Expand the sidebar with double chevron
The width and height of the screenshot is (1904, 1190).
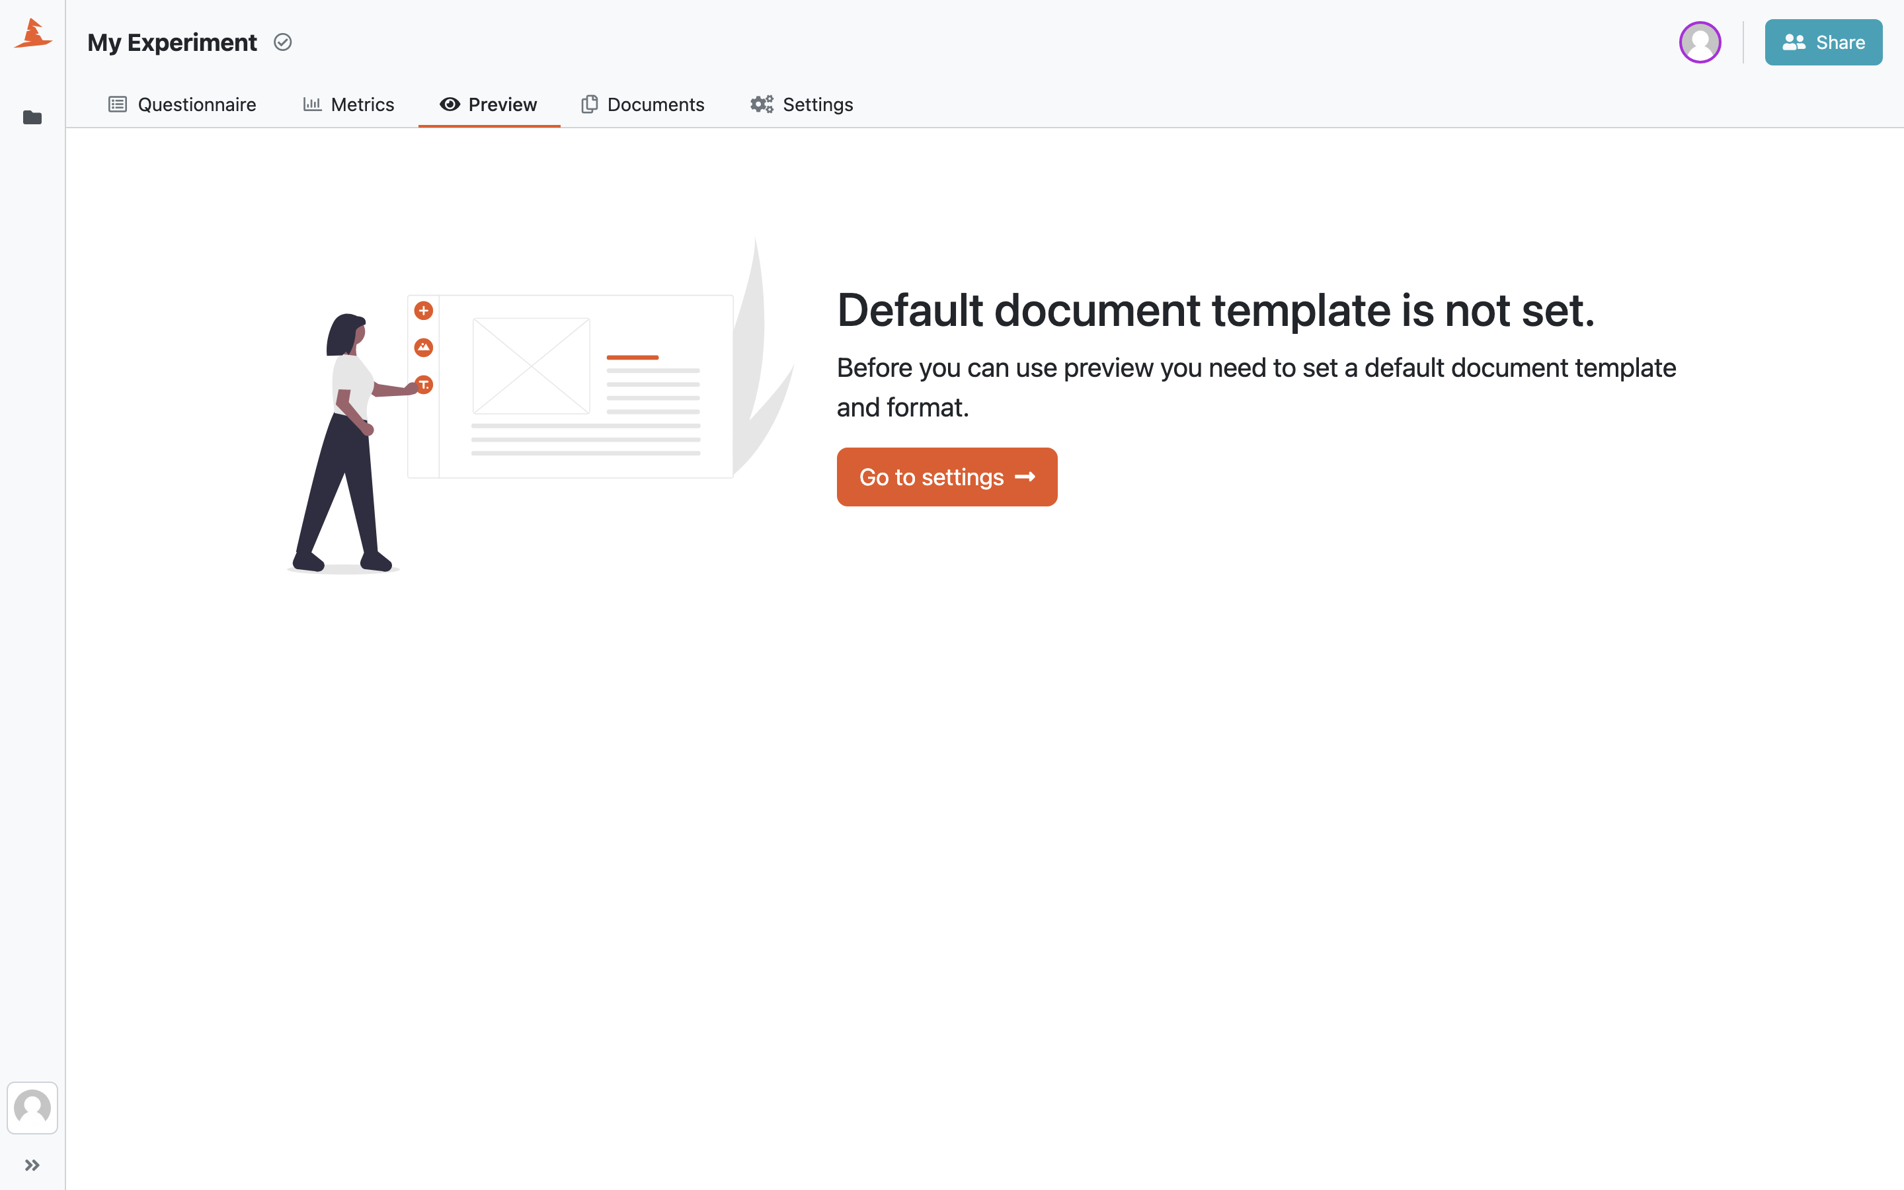click(32, 1165)
